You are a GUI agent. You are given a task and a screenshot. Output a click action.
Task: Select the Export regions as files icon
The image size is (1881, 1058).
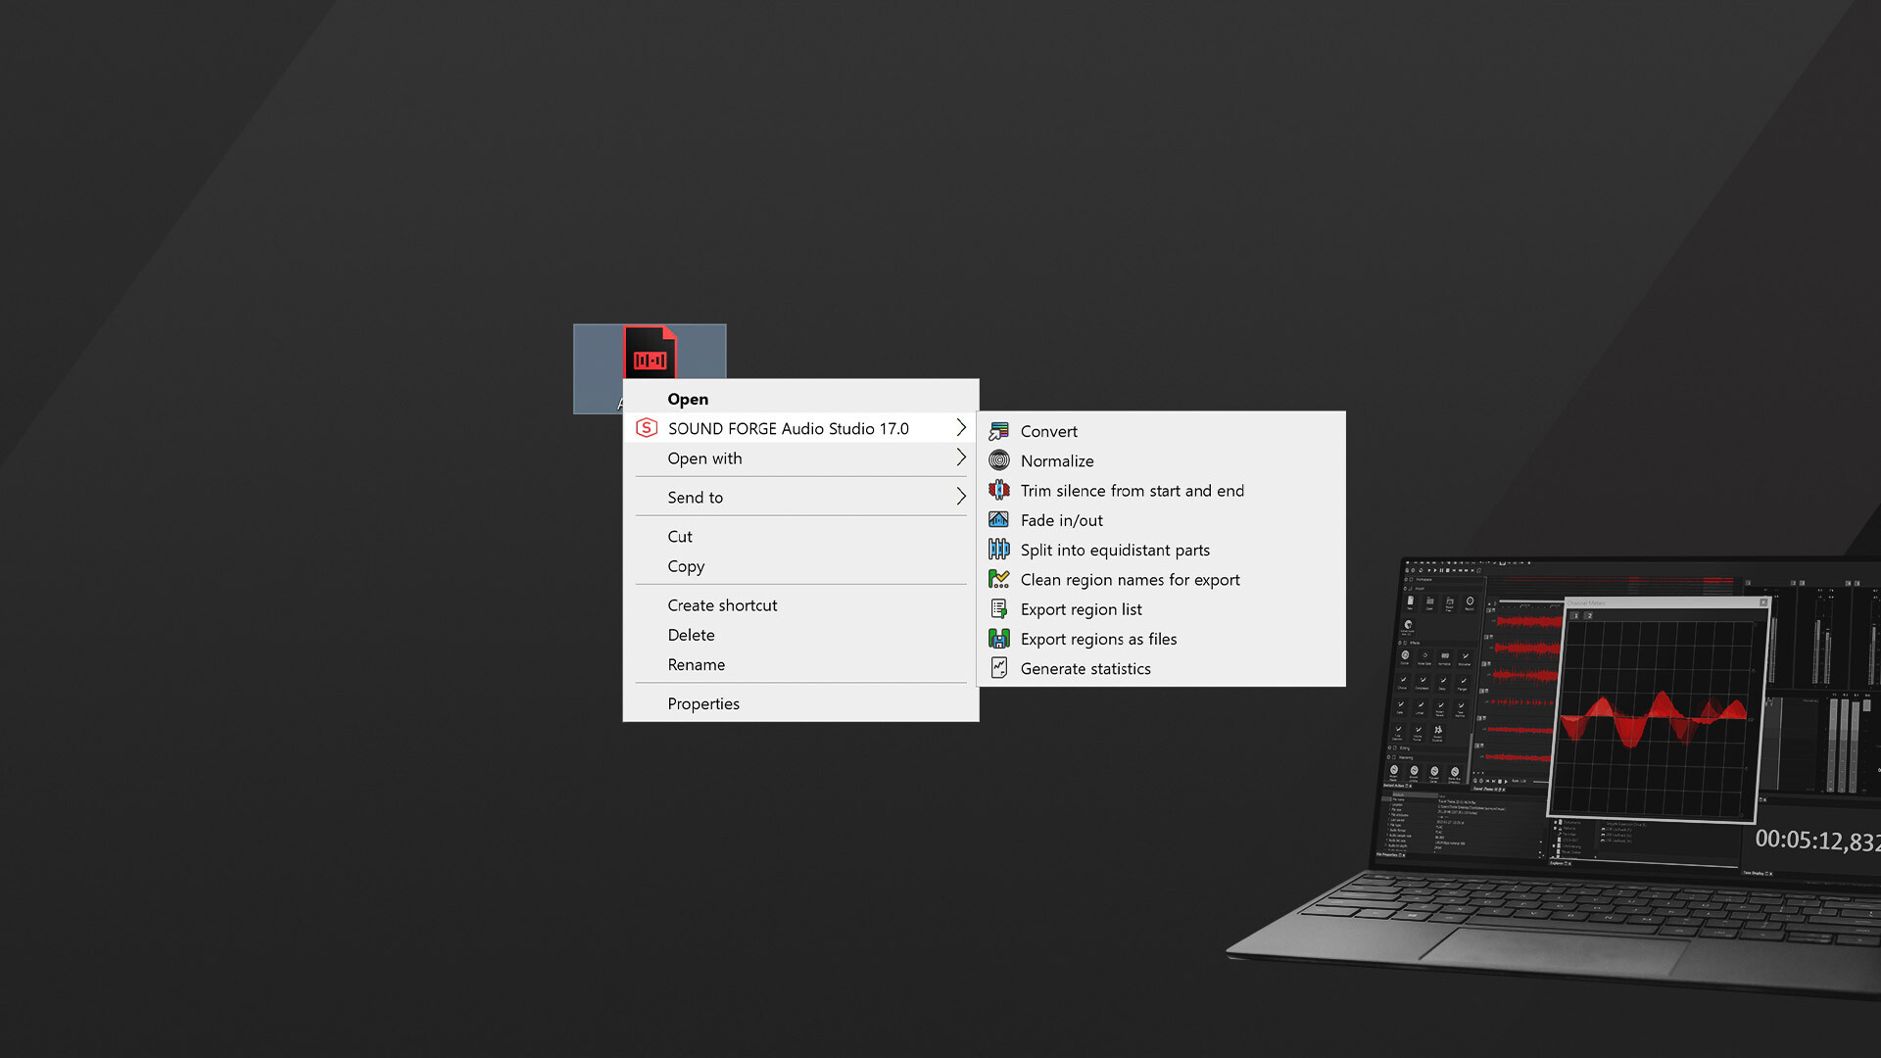pos(999,639)
